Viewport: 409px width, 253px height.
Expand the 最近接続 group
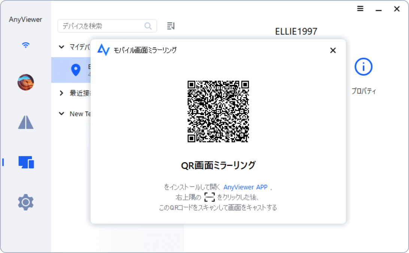coord(61,93)
